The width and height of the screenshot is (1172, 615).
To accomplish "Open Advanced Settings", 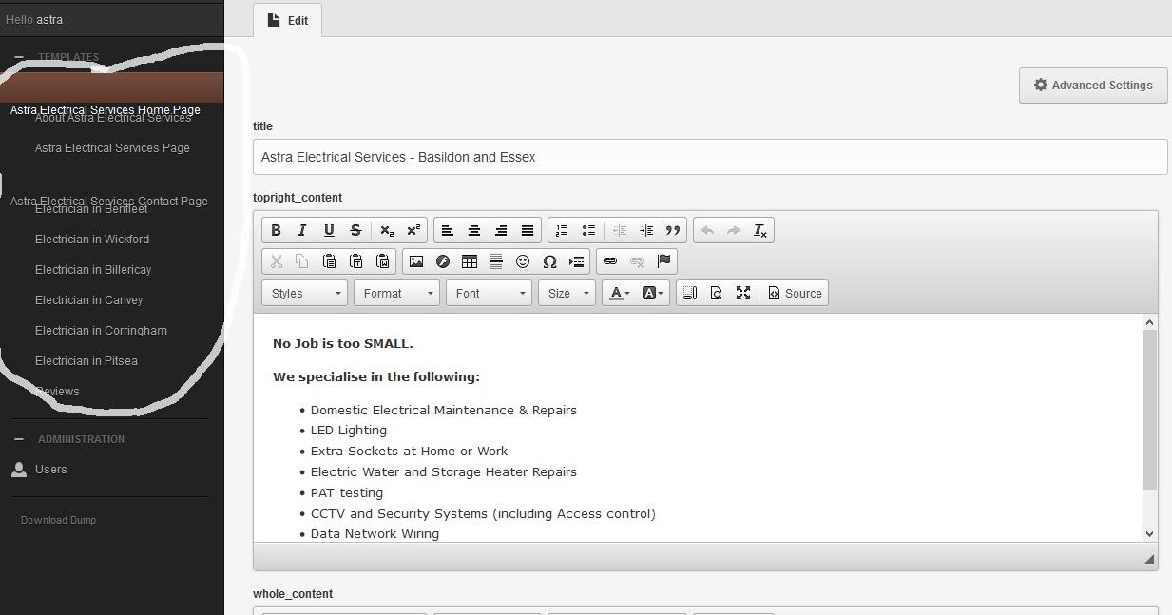I will pos(1093,86).
